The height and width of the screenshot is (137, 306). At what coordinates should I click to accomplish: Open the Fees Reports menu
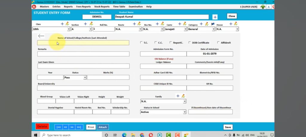point(83,7)
